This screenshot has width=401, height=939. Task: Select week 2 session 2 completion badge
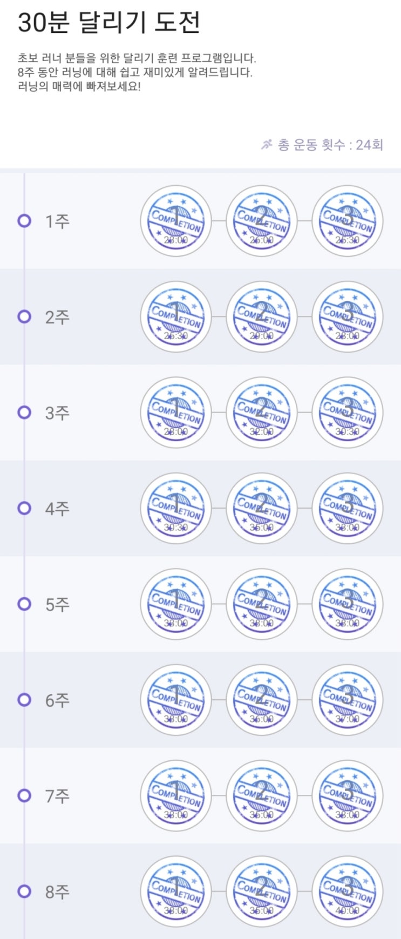pyautogui.click(x=261, y=317)
